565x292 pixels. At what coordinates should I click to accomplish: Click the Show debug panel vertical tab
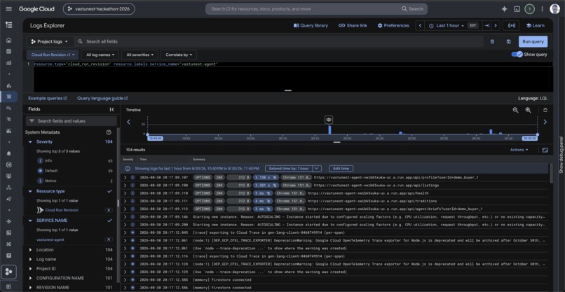561,155
